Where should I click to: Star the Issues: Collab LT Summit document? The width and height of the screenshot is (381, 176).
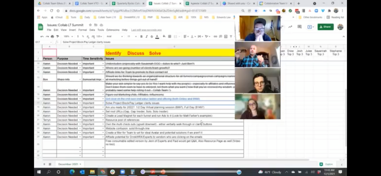point(90,25)
